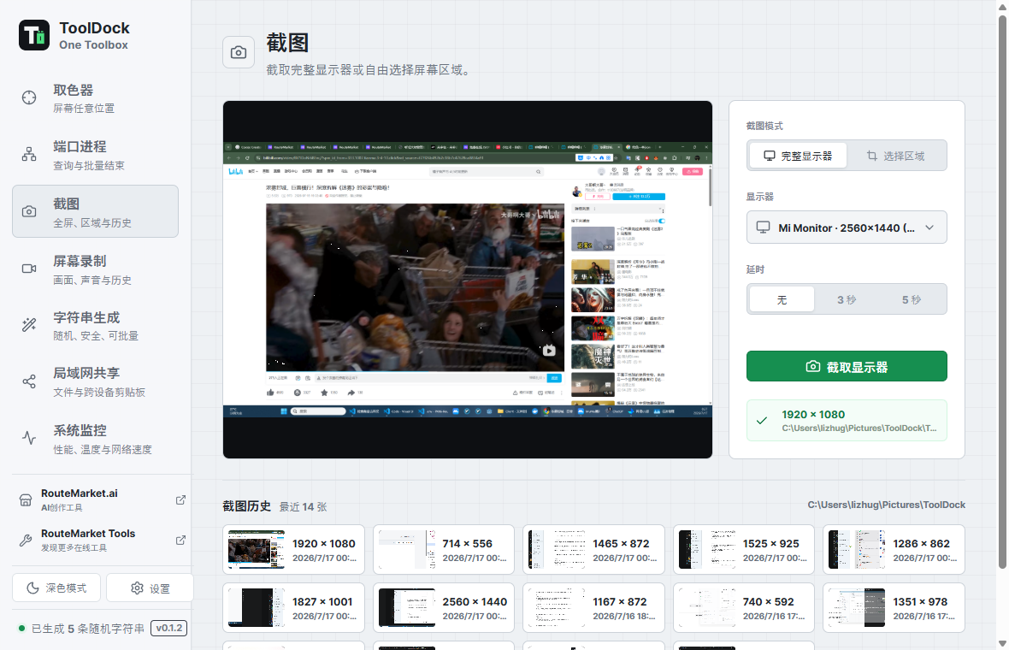Click the green checkmark in the result notice
The image size is (1009, 650).
point(762,421)
